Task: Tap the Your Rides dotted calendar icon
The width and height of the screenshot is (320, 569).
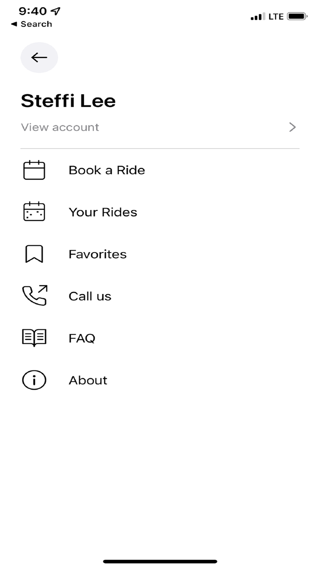Action: coord(34,212)
